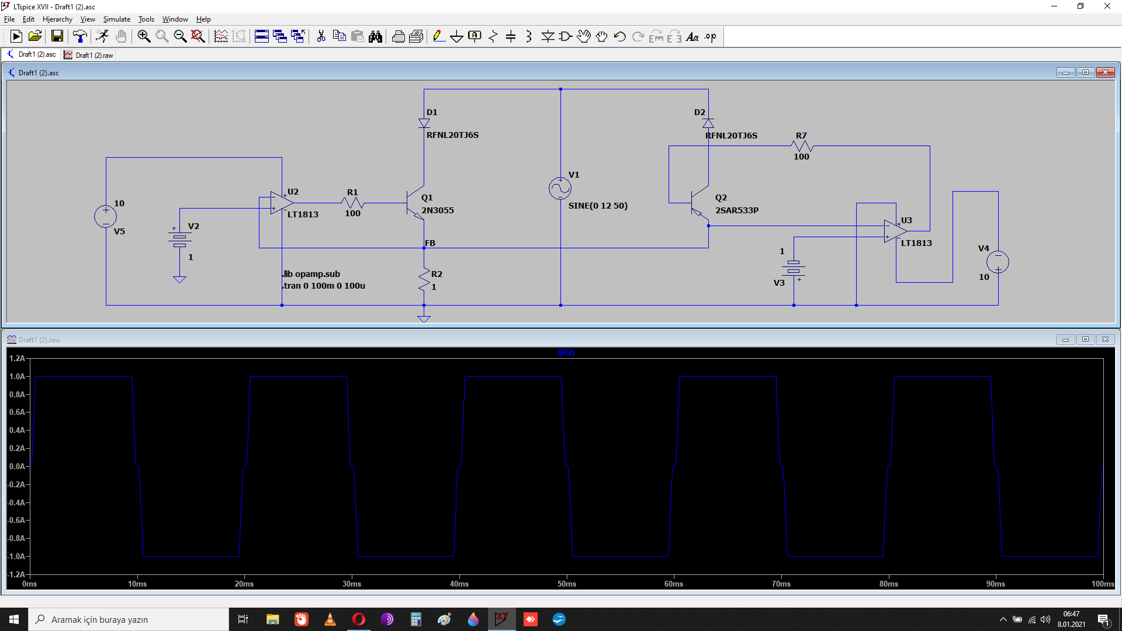Image resolution: width=1122 pixels, height=631 pixels.
Task: Select the Cut scissors tool
Action: 321,37
